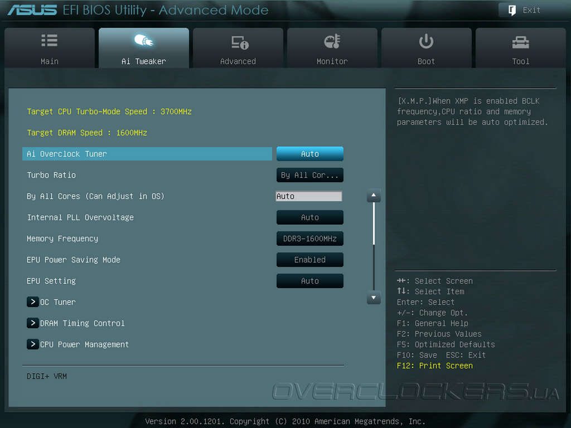Select EPU Power Saving Mode label
571x428 pixels.
74,260
